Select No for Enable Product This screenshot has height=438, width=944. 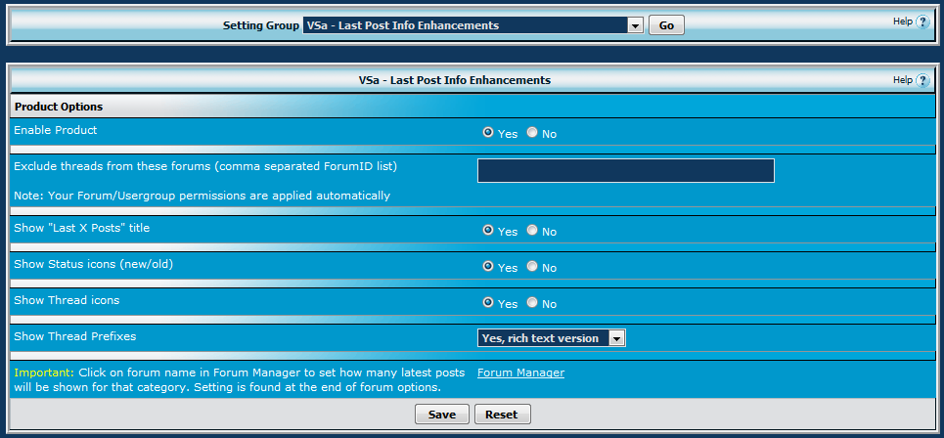click(x=532, y=133)
